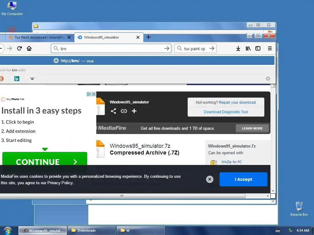Screen dimensions: 314x235
Task: Switch to the w folder taskbar button
Action: [140, 231]
